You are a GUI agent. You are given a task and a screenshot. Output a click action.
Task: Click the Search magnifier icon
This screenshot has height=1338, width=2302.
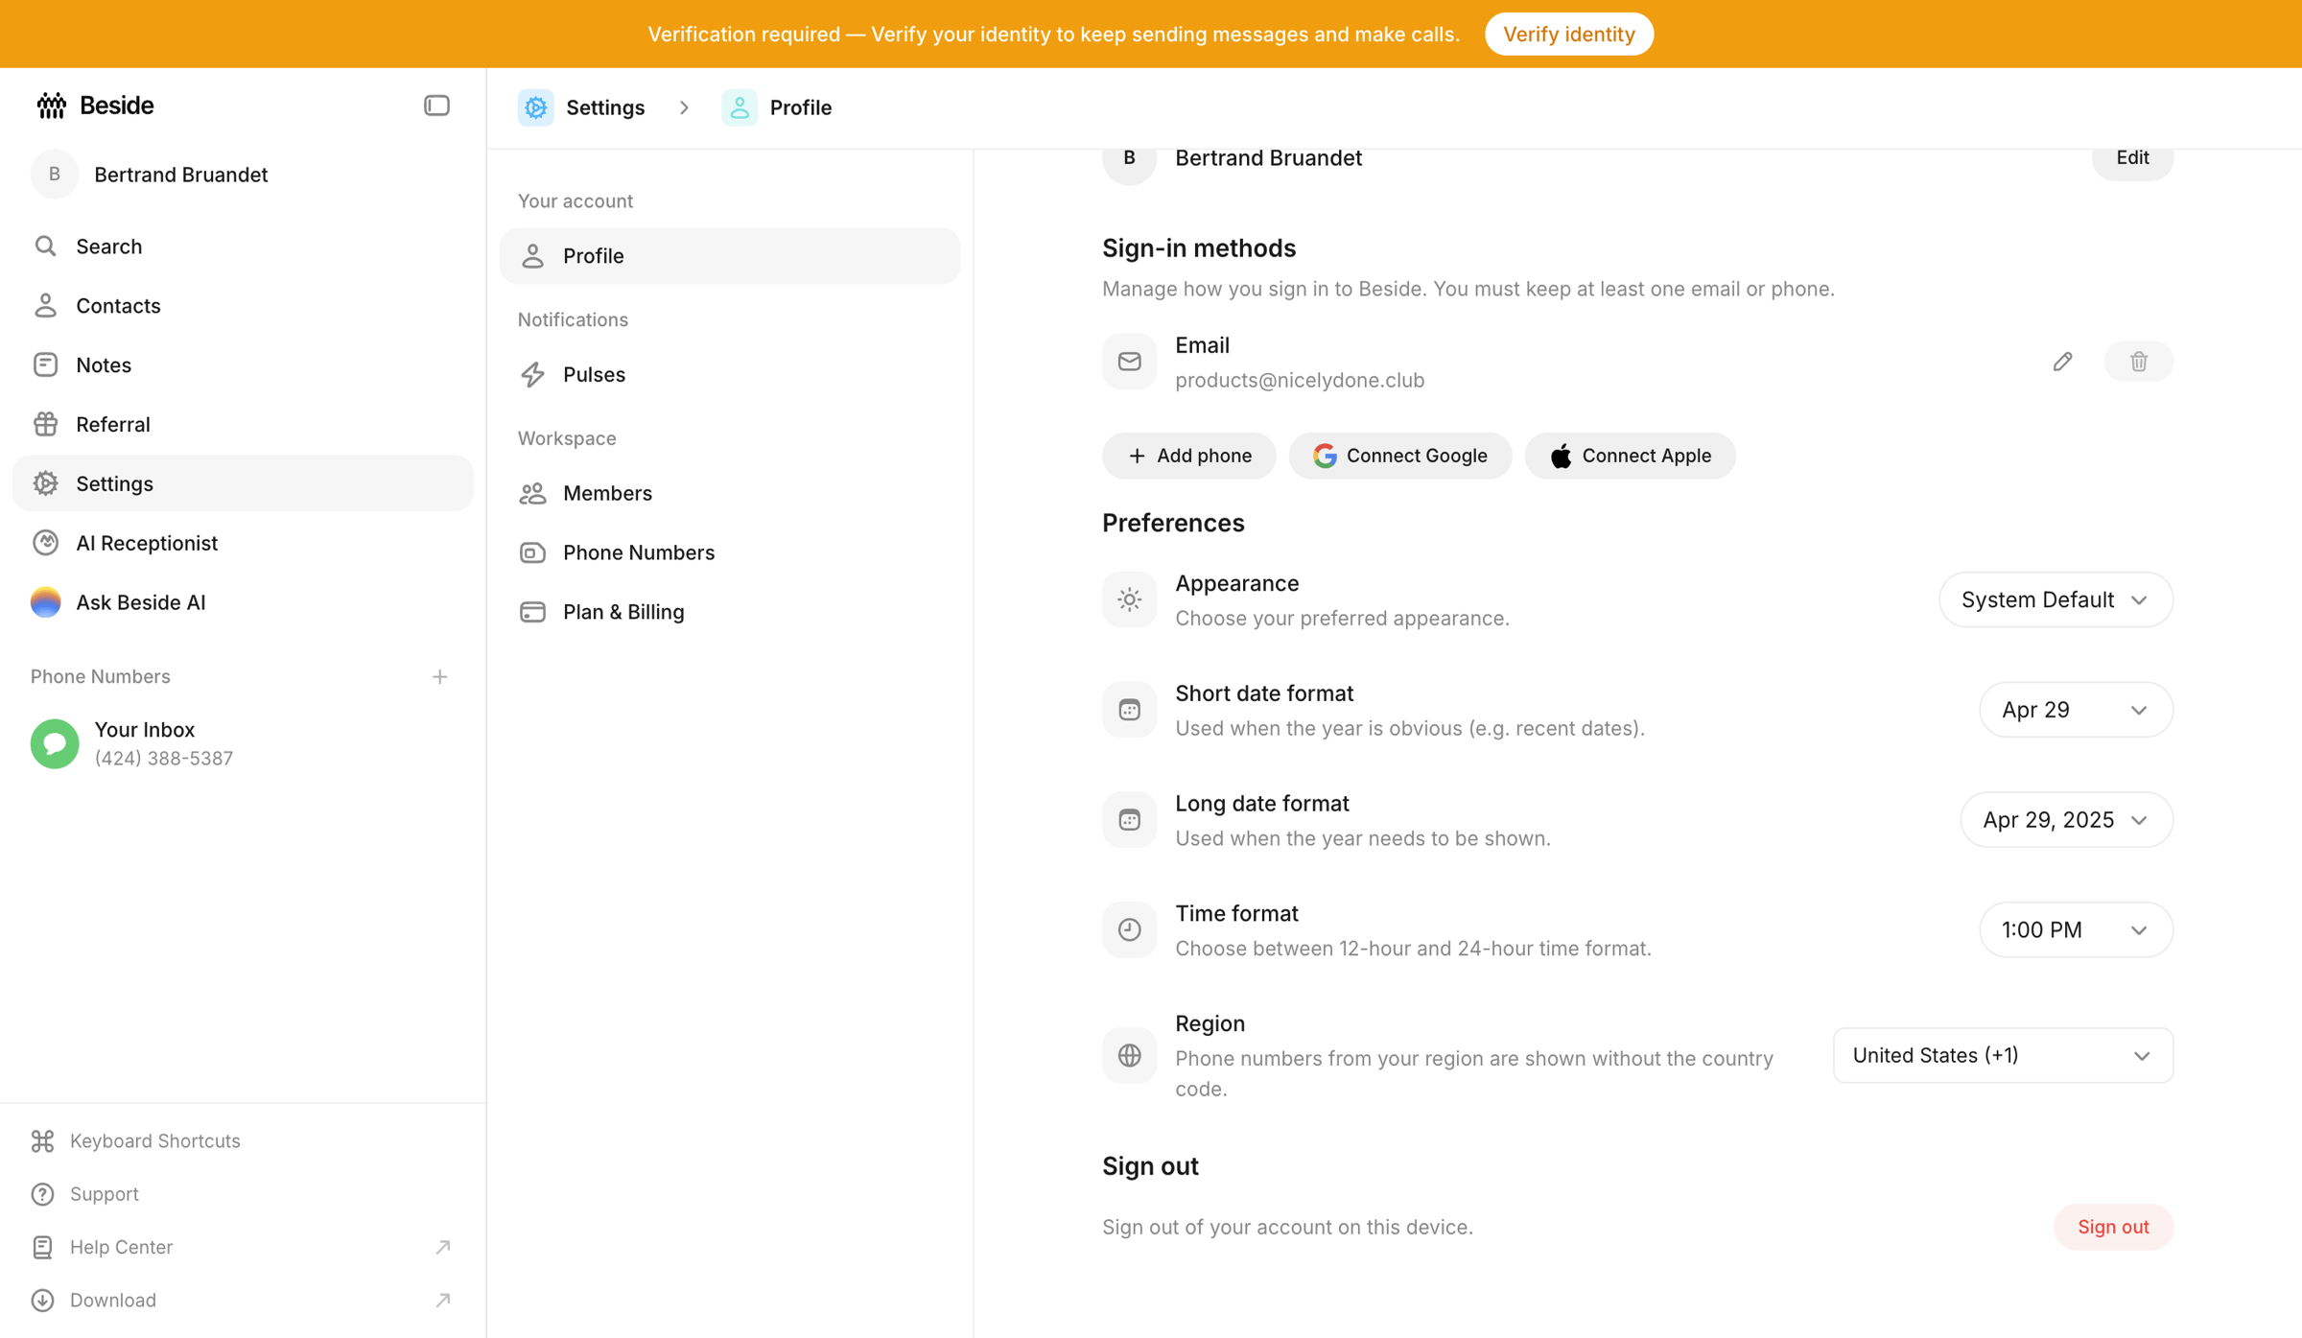tap(45, 246)
